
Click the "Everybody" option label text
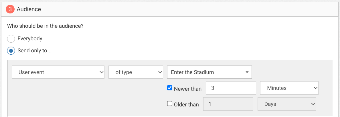point(30,39)
